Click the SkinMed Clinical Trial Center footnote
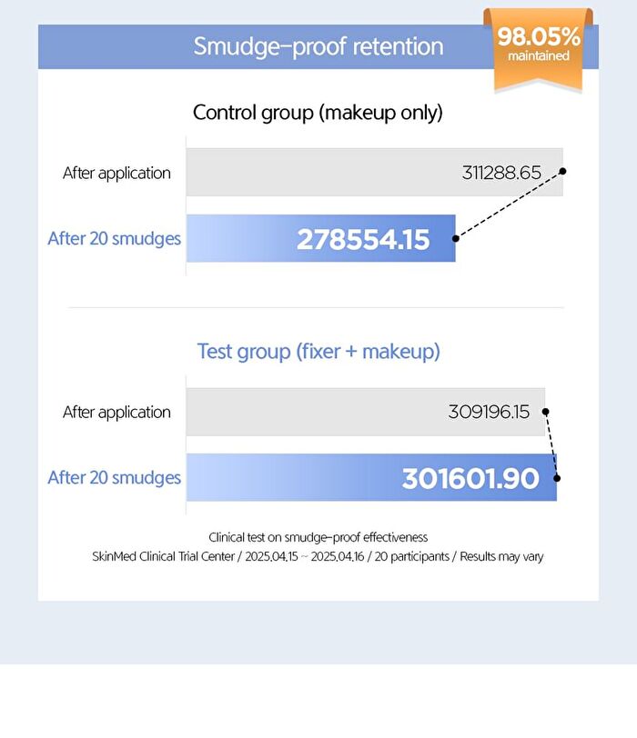Viewport: 637px width, 738px height. pos(318,557)
